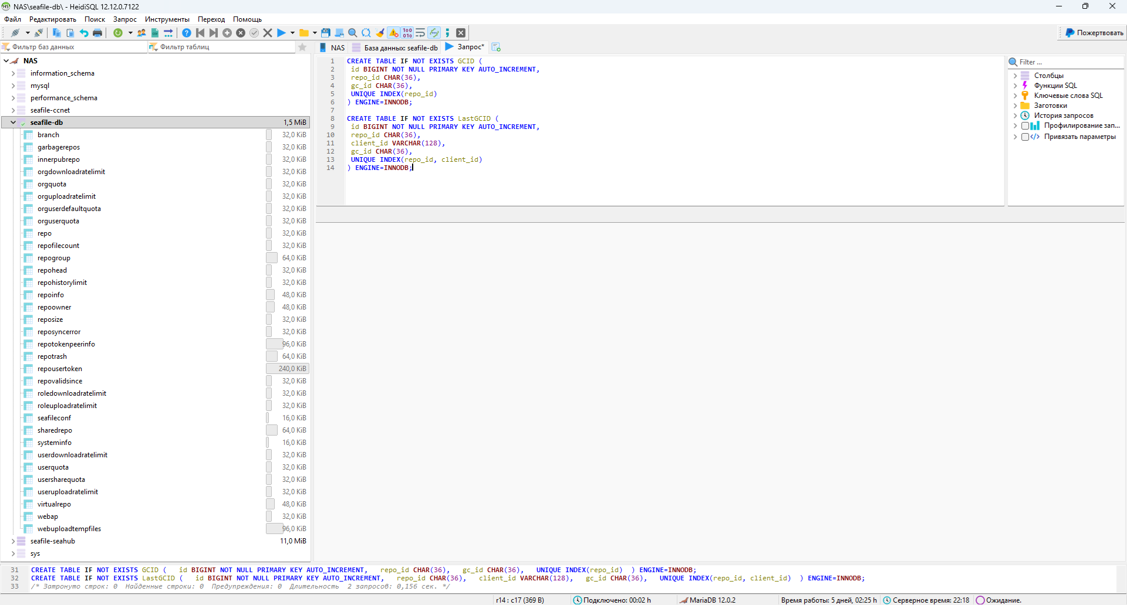Viewport: 1127px width, 605px height.
Task: Click the magnifier find text icon
Action: point(353,33)
